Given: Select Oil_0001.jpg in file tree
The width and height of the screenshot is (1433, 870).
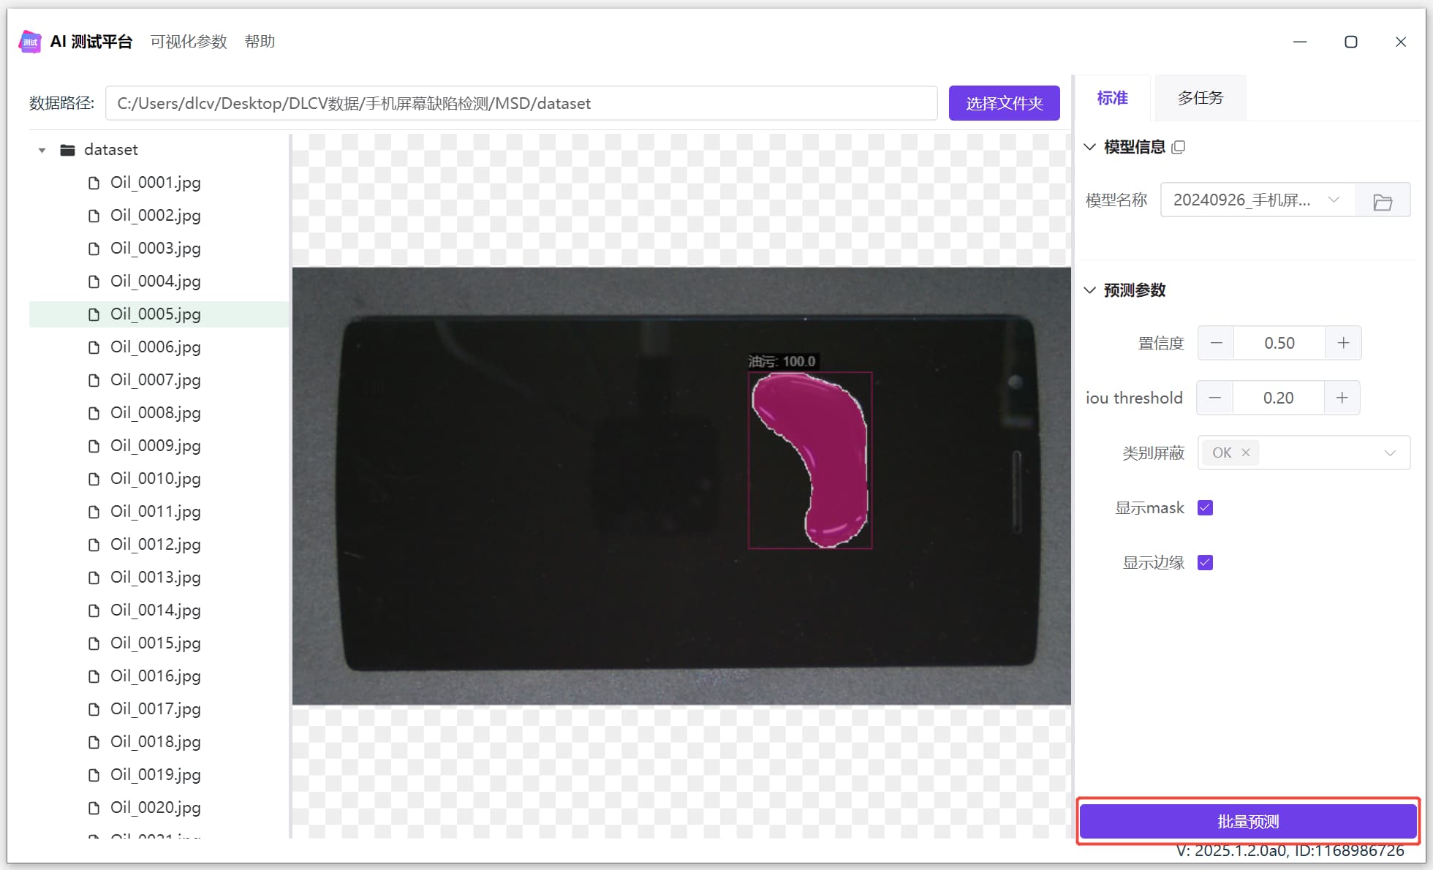Looking at the screenshot, I should point(155,183).
